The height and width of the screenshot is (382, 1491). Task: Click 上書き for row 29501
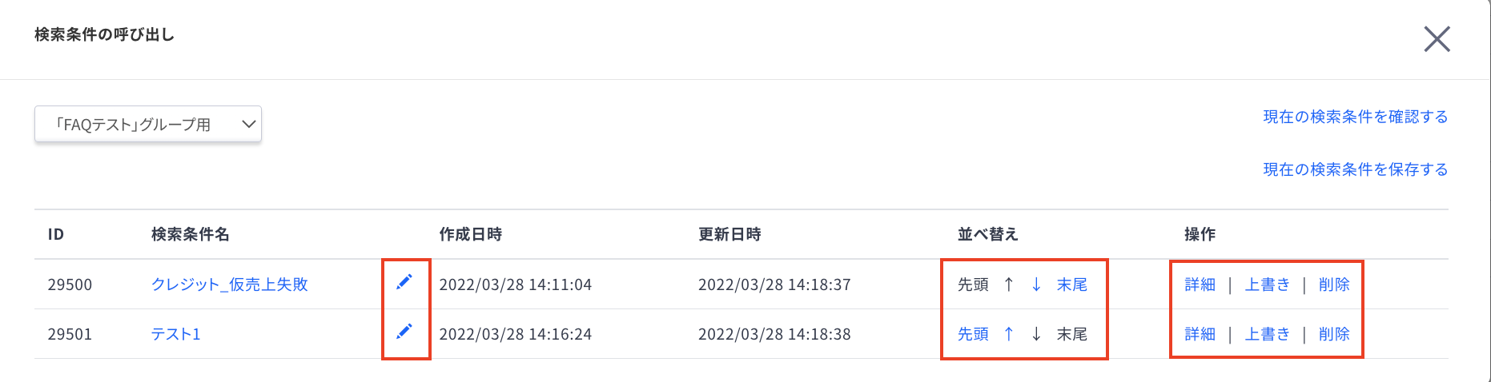click(1267, 334)
